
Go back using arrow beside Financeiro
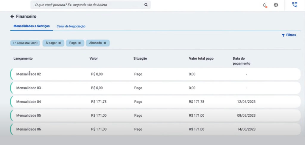pos(12,16)
